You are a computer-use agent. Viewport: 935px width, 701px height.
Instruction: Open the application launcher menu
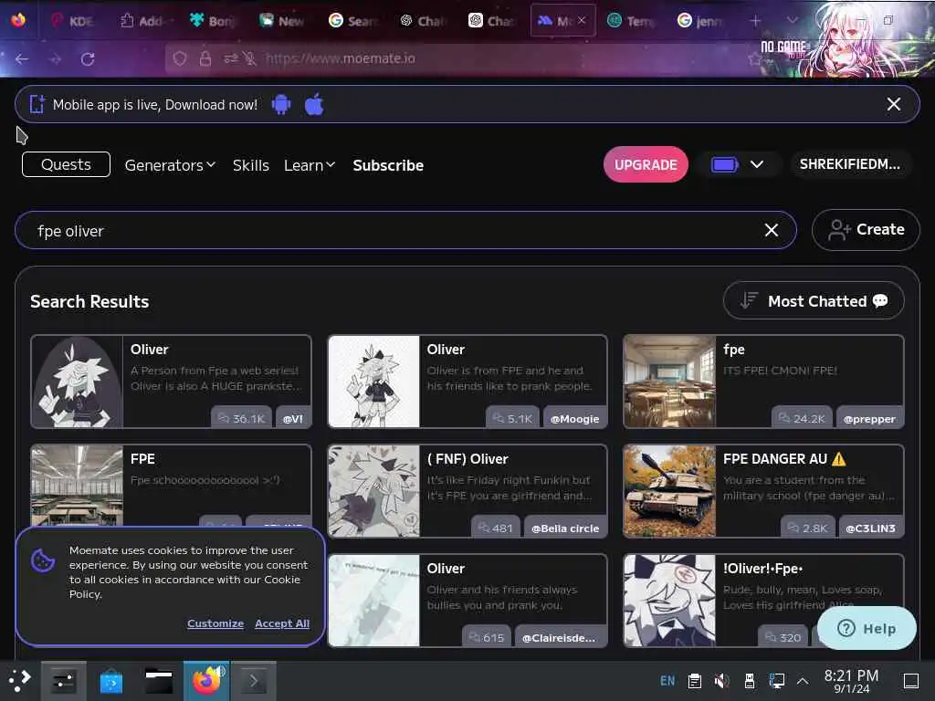tap(20, 681)
